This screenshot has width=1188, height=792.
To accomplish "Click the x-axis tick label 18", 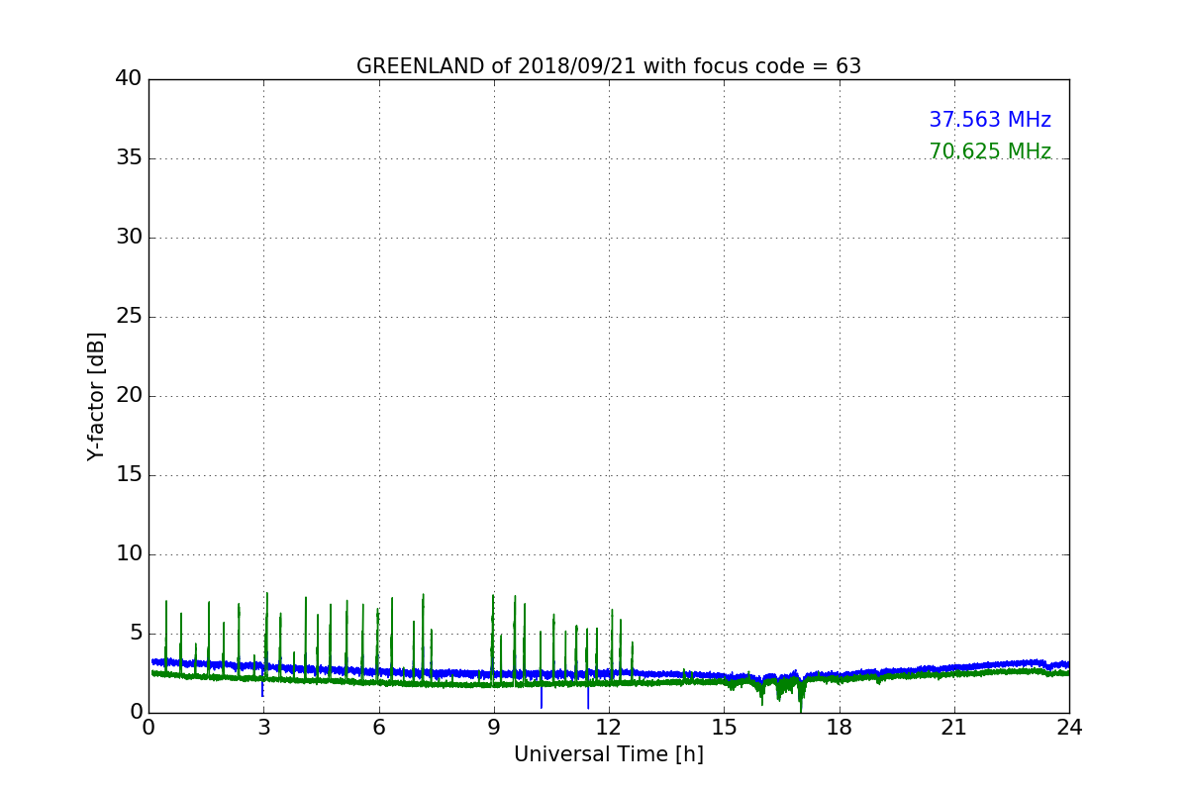I will pos(839,728).
